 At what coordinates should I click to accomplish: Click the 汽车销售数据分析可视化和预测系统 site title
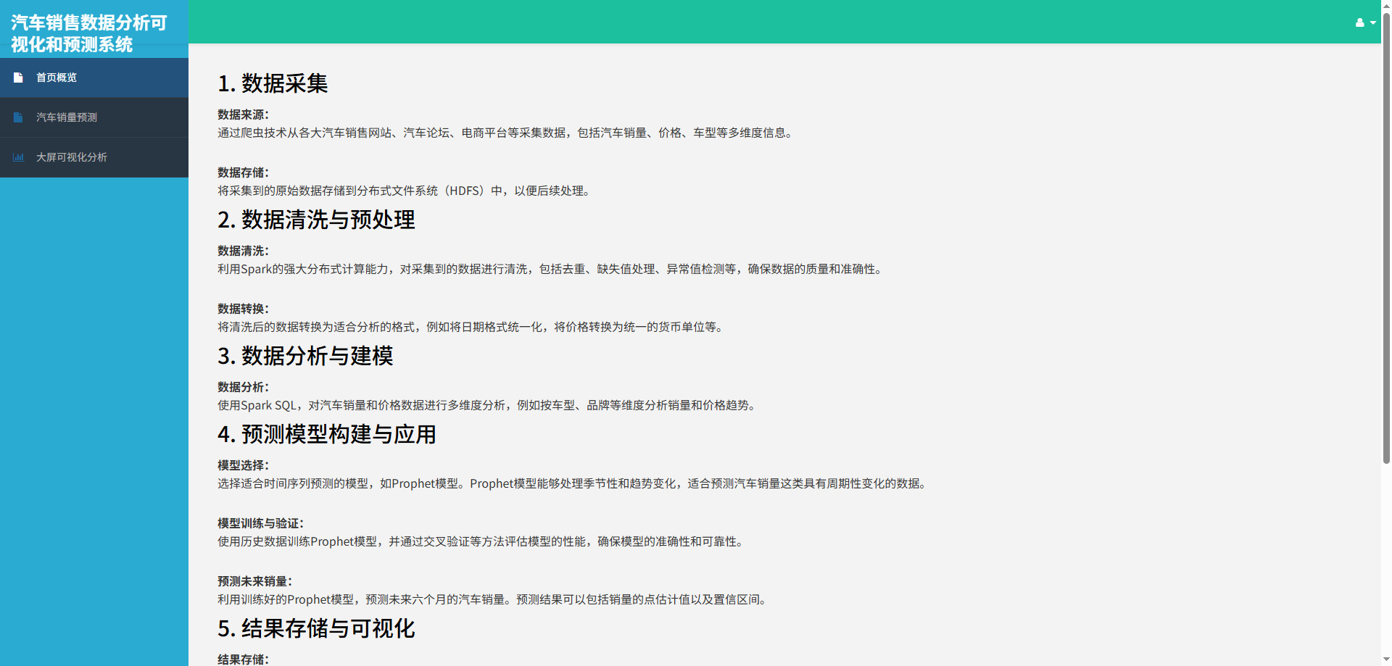[x=88, y=33]
